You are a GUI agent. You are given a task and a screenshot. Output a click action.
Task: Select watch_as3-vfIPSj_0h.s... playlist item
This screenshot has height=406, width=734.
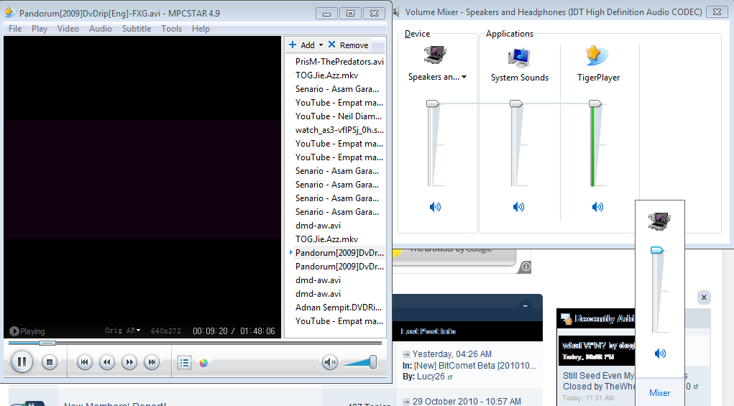tap(339, 129)
